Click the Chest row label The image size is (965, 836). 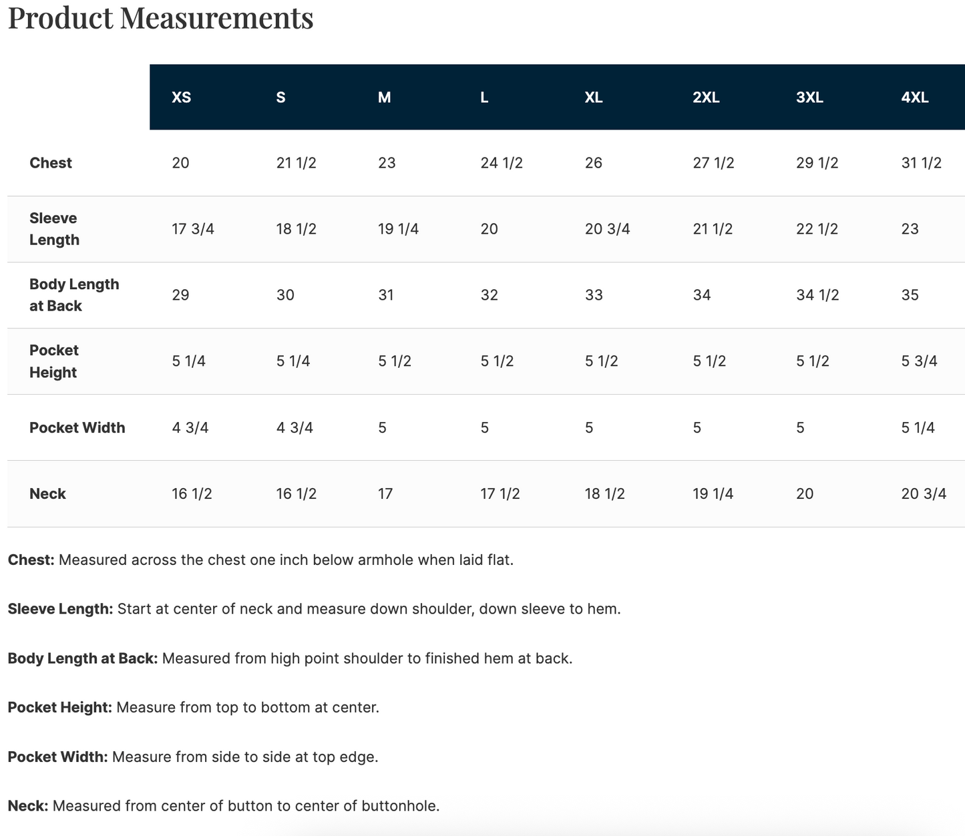(51, 163)
